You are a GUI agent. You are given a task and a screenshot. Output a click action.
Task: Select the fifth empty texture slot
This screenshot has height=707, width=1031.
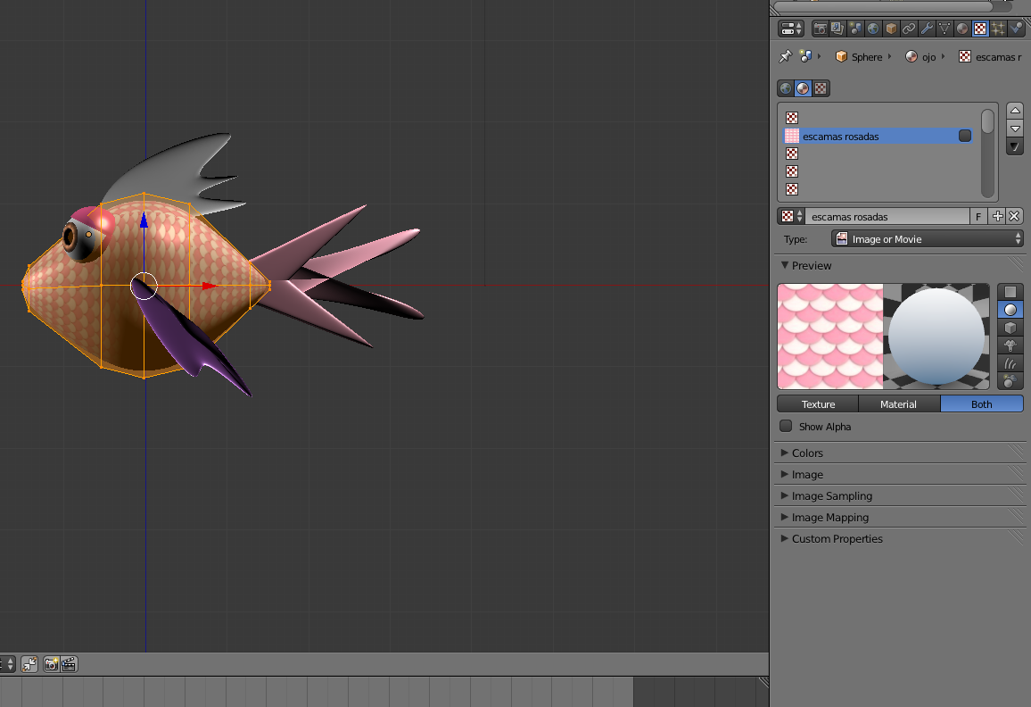coord(878,189)
